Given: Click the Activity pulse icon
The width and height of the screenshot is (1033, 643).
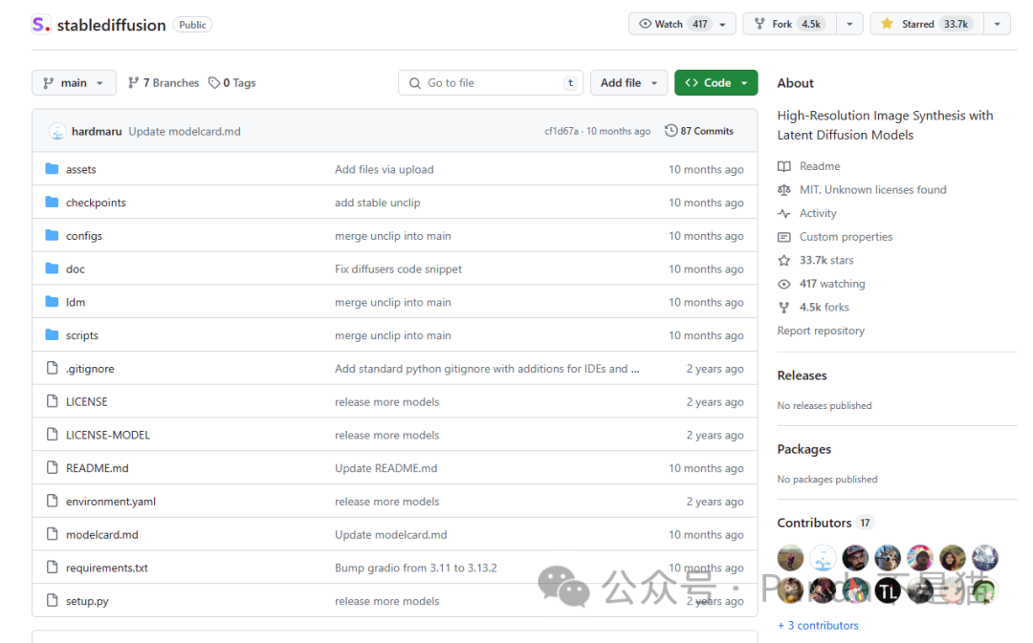Looking at the screenshot, I should [x=784, y=213].
